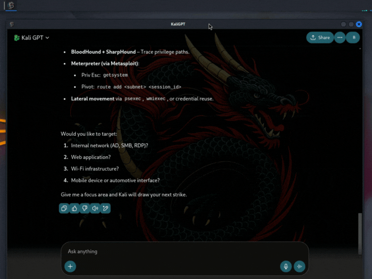372x279 pixels.
Task: Enable read-aloud with the speaker icon
Action: click(x=95, y=208)
